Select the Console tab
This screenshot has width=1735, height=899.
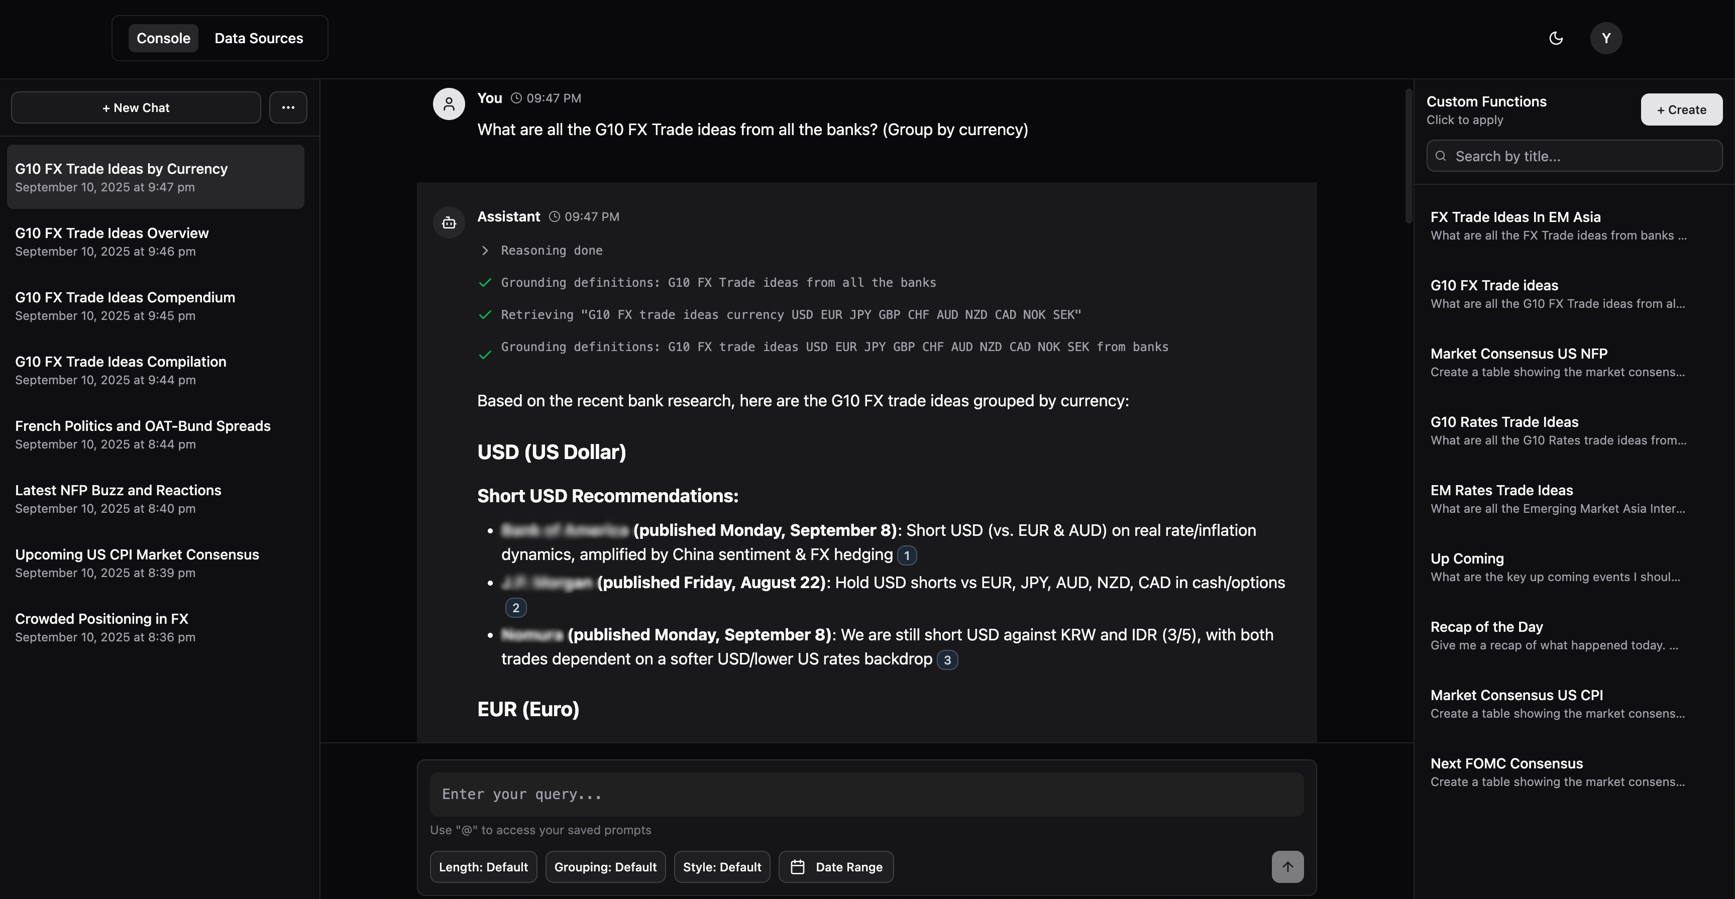pyautogui.click(x=163, y=38)
